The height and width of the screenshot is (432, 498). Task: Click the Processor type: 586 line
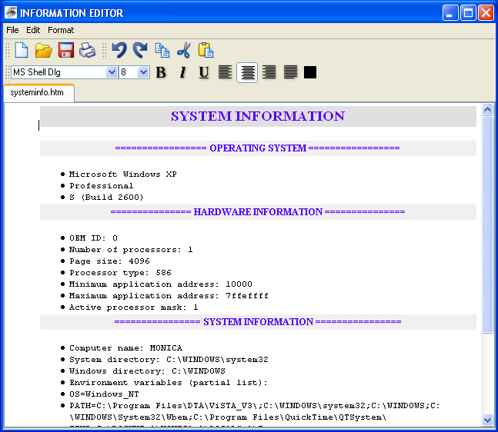120,273
